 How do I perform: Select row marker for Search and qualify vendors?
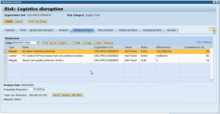(6, 61)
